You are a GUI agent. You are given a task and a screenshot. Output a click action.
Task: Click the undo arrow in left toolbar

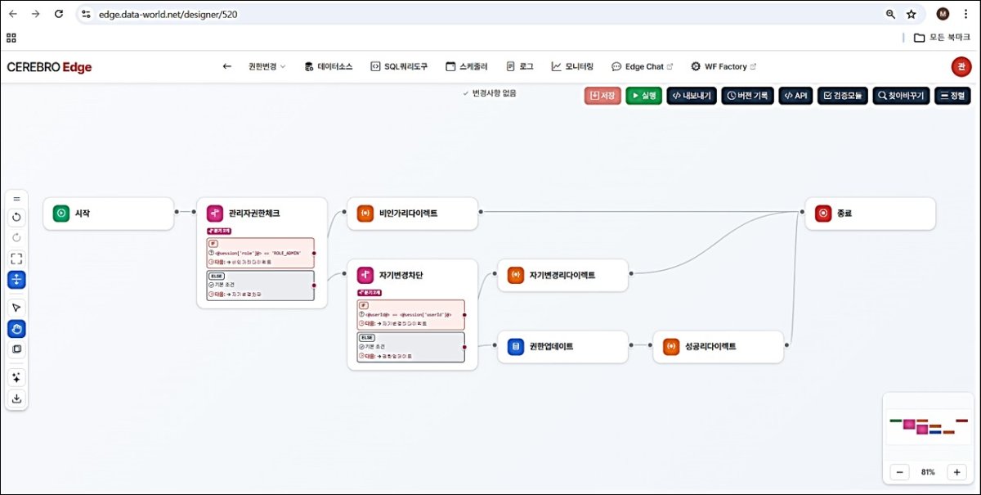tap(16, 217)
